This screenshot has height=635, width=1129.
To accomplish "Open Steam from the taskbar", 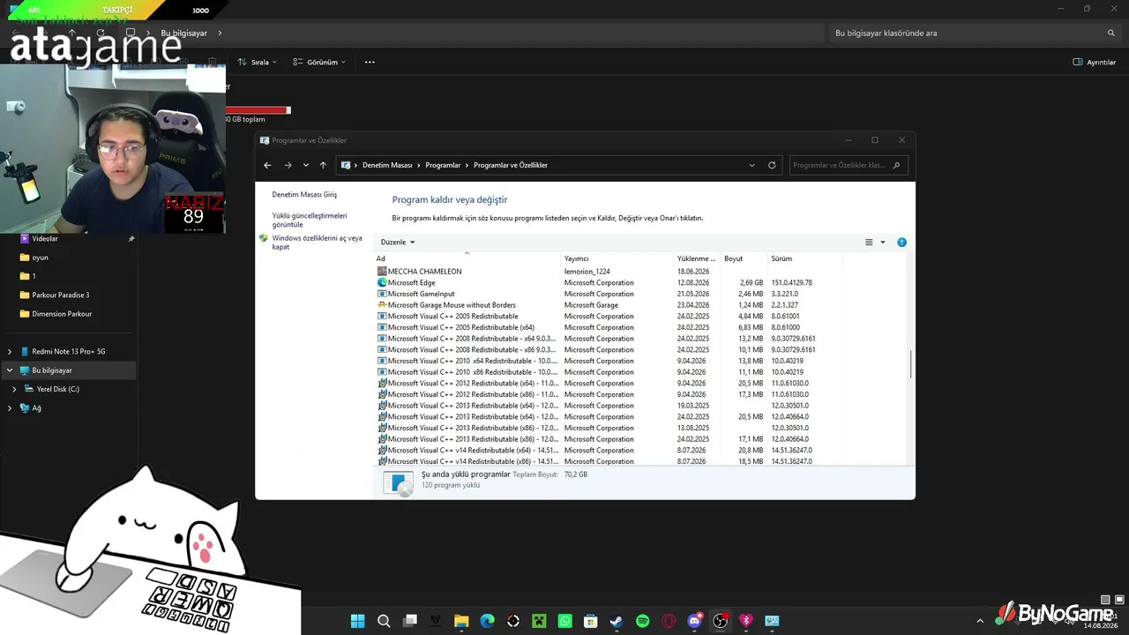I will [617, 621].
